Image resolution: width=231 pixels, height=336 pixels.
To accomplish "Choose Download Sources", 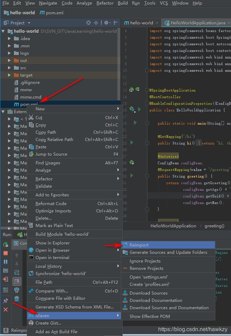I will (168, 293).
